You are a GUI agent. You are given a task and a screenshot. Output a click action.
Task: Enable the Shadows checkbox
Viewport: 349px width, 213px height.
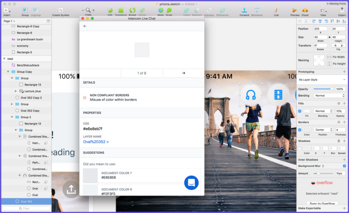pos(300,148)
